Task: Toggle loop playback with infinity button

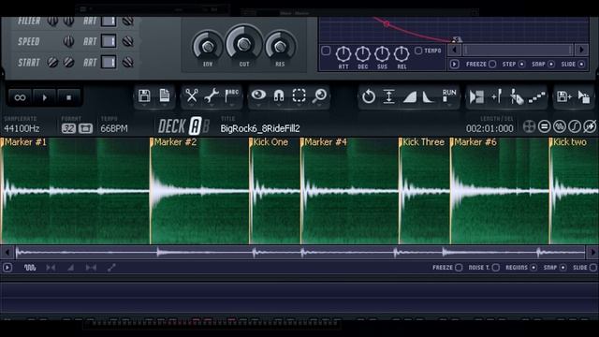Action: click(x=20, y=97)
